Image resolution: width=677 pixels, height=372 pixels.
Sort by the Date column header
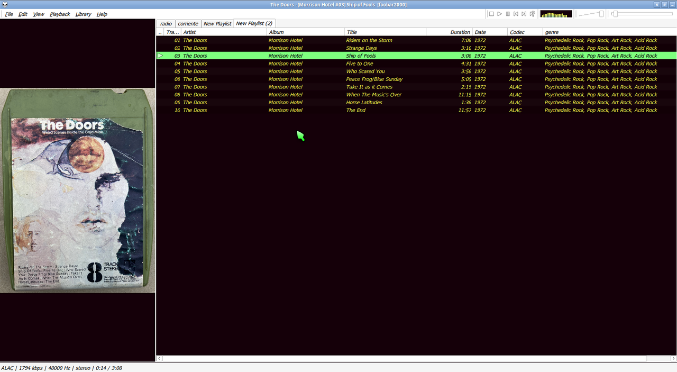490,32
